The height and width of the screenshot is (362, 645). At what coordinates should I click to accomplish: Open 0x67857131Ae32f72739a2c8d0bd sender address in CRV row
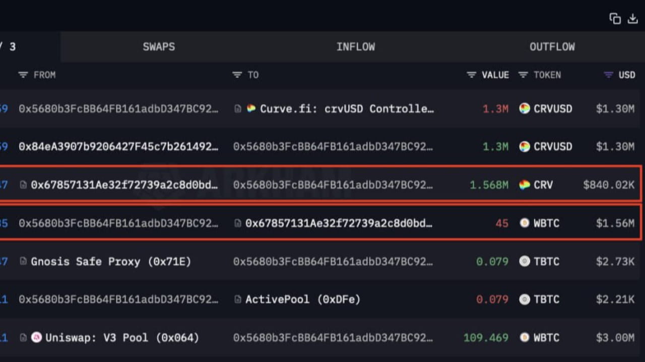(124, 185)
